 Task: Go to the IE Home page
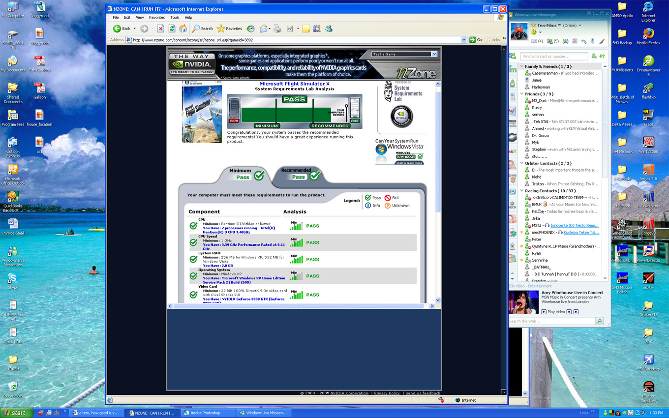point(182,29)
